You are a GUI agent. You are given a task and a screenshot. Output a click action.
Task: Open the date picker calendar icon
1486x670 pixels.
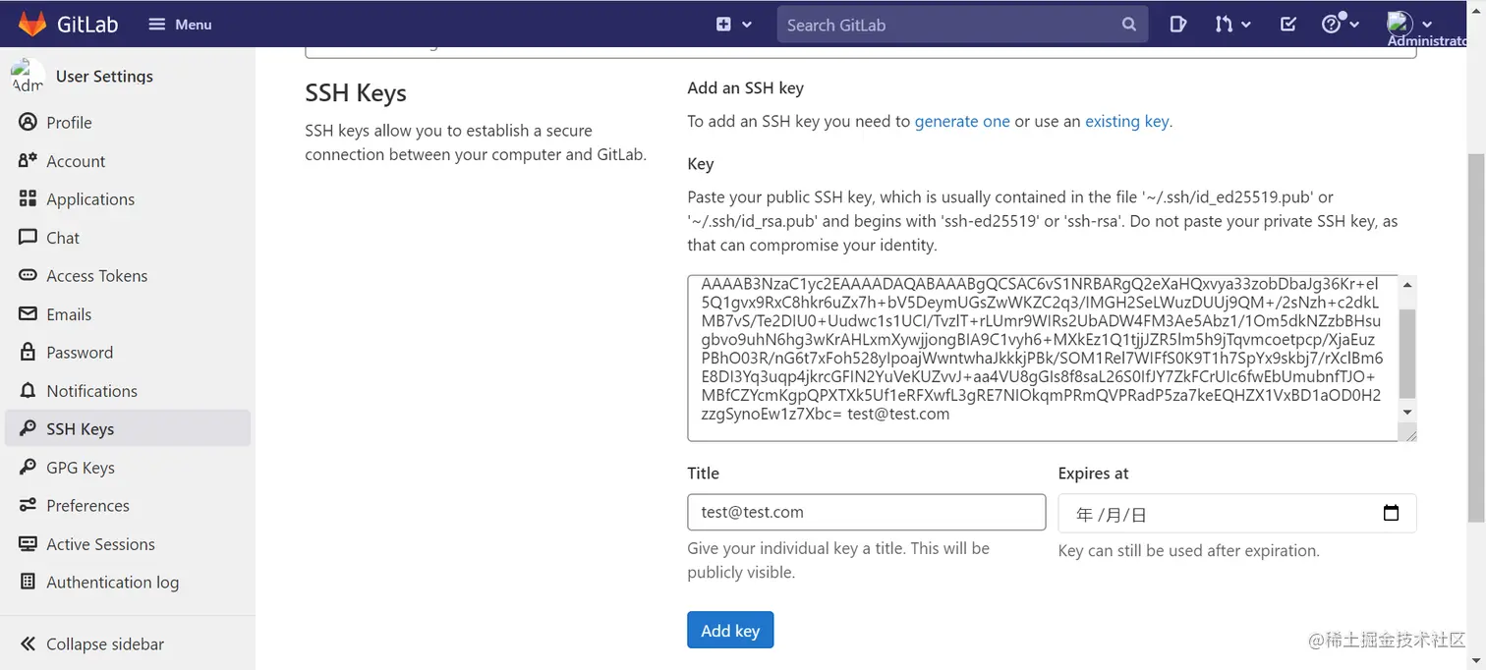coord(1391,513)
